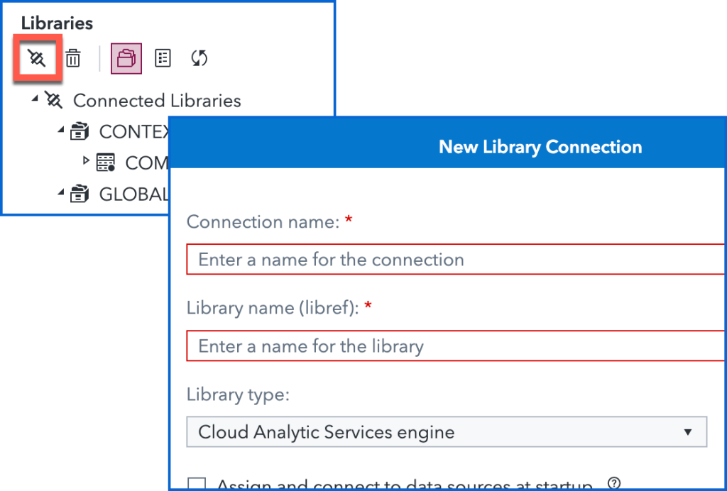Collapse the GLOBAL library node
The height and width of the screenshot is (491, 727).
(x=60, y=193)
